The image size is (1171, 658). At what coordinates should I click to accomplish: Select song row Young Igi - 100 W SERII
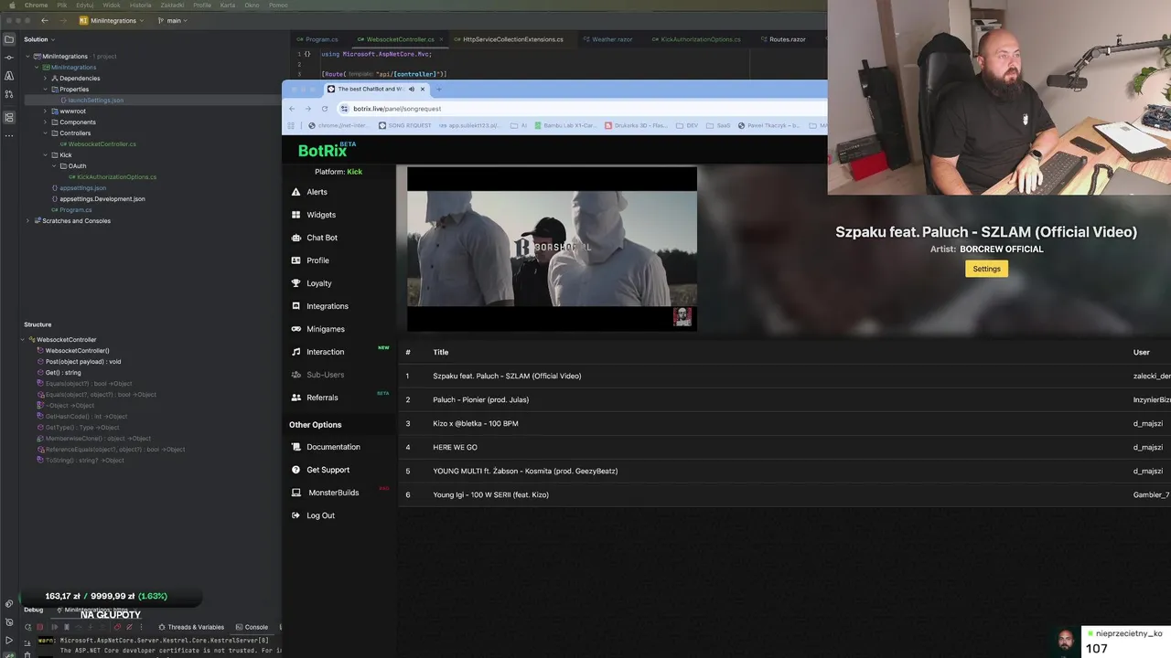pyautogui.click(x=784, y=494)
